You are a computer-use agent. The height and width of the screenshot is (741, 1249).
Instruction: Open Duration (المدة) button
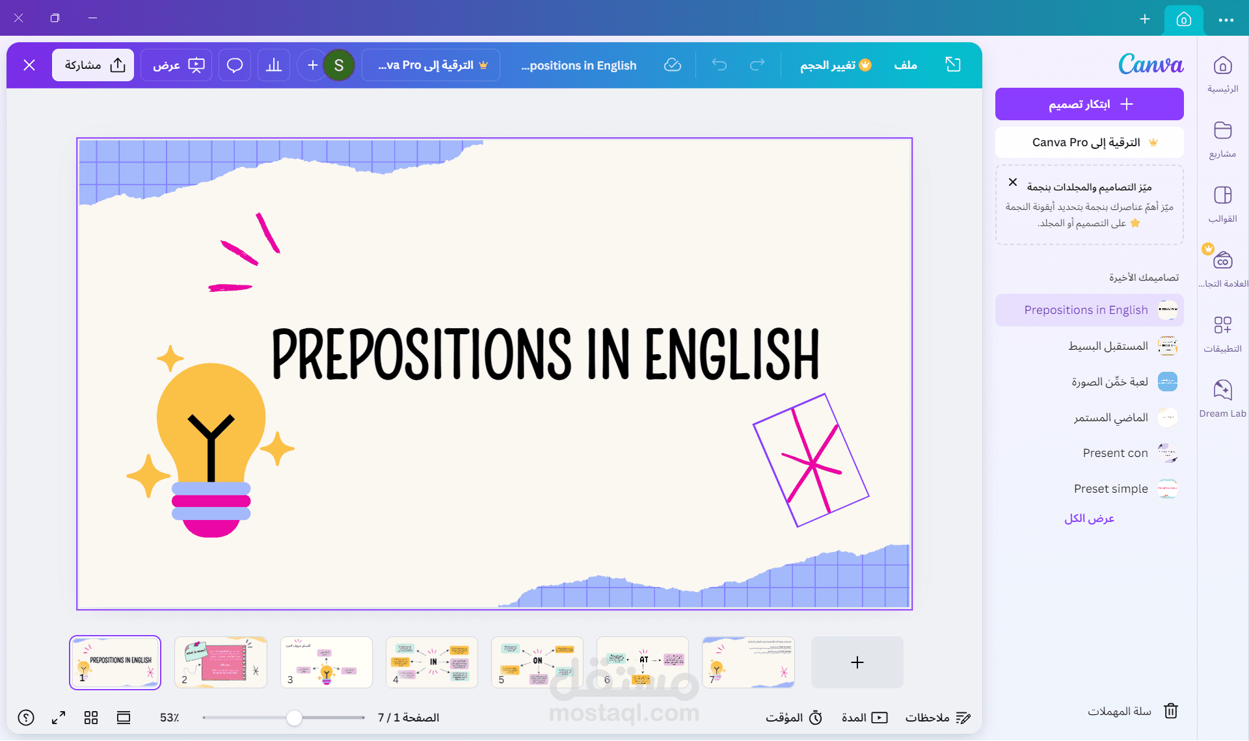click(865, 718)
